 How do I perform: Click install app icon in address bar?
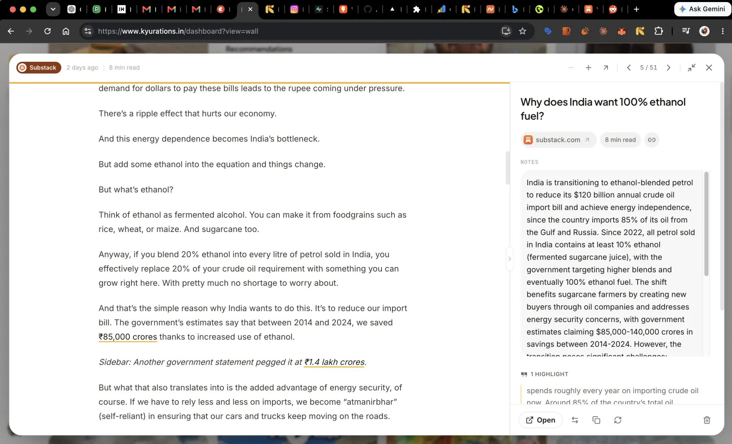click(x=506, y=31)
